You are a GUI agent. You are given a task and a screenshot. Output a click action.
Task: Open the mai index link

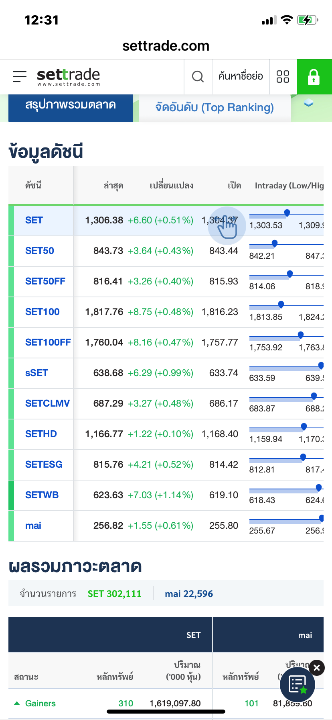tap(33, 526)
